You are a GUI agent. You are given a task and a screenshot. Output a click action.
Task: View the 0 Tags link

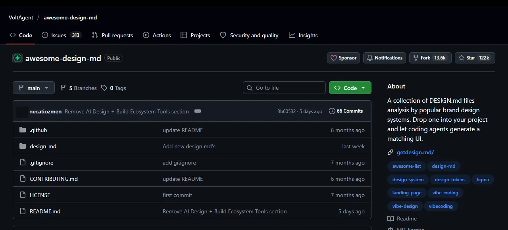pos(114,88)
